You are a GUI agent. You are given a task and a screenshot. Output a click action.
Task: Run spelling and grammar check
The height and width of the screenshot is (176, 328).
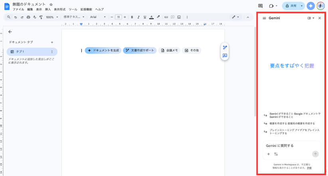click(x=35, y=17)
